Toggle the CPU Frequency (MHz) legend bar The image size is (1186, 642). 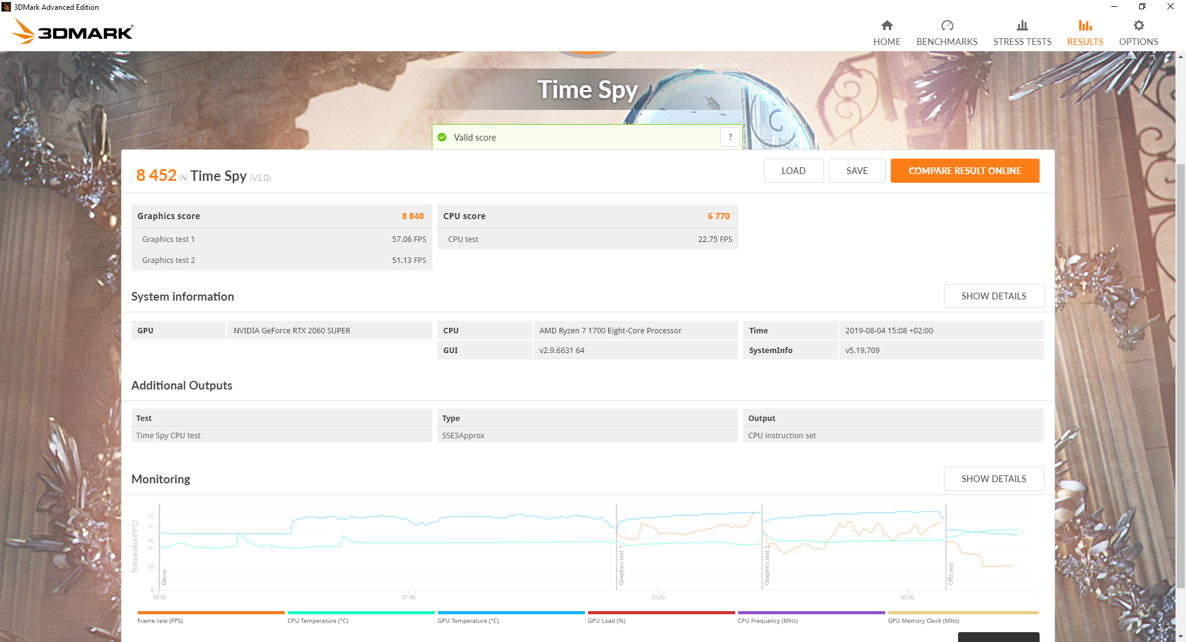(811, 612)
